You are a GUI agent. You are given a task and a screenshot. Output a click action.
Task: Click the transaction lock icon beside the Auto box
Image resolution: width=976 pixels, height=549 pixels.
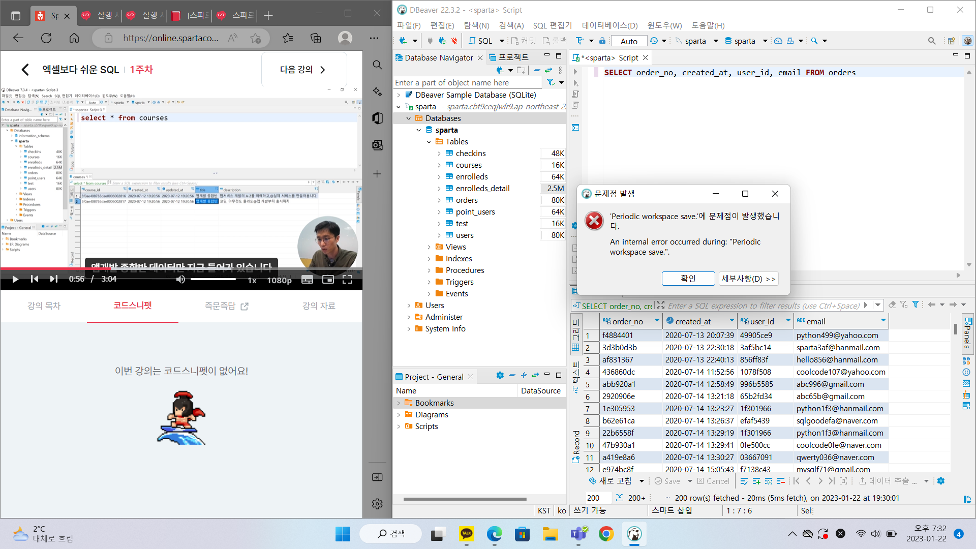click(602, 41)
